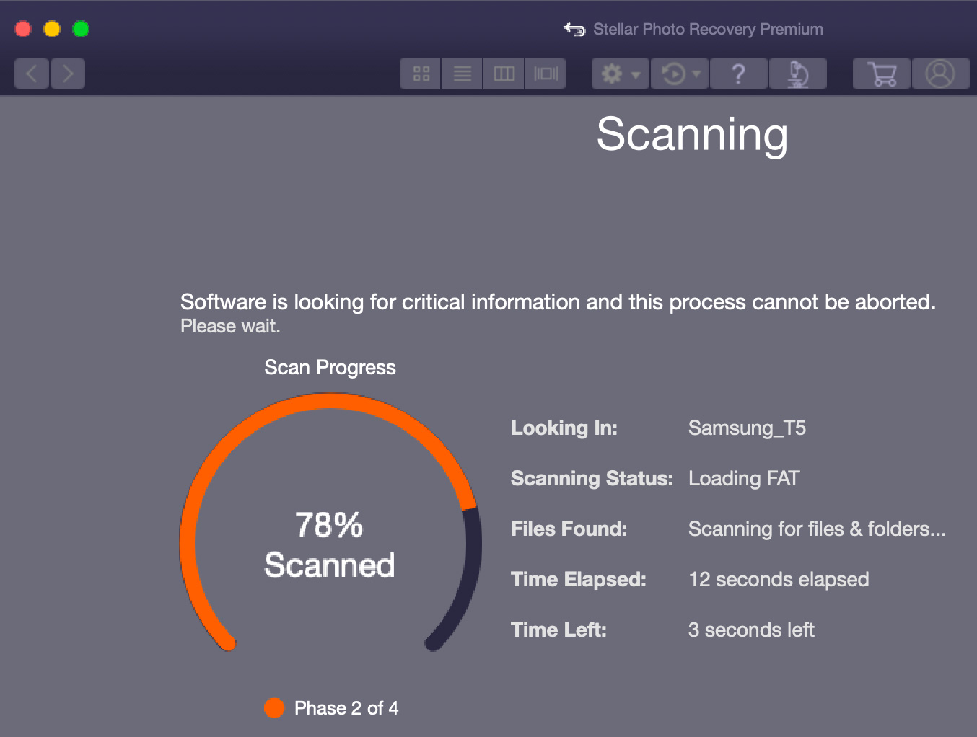Switch to list view

pos(463,74)
